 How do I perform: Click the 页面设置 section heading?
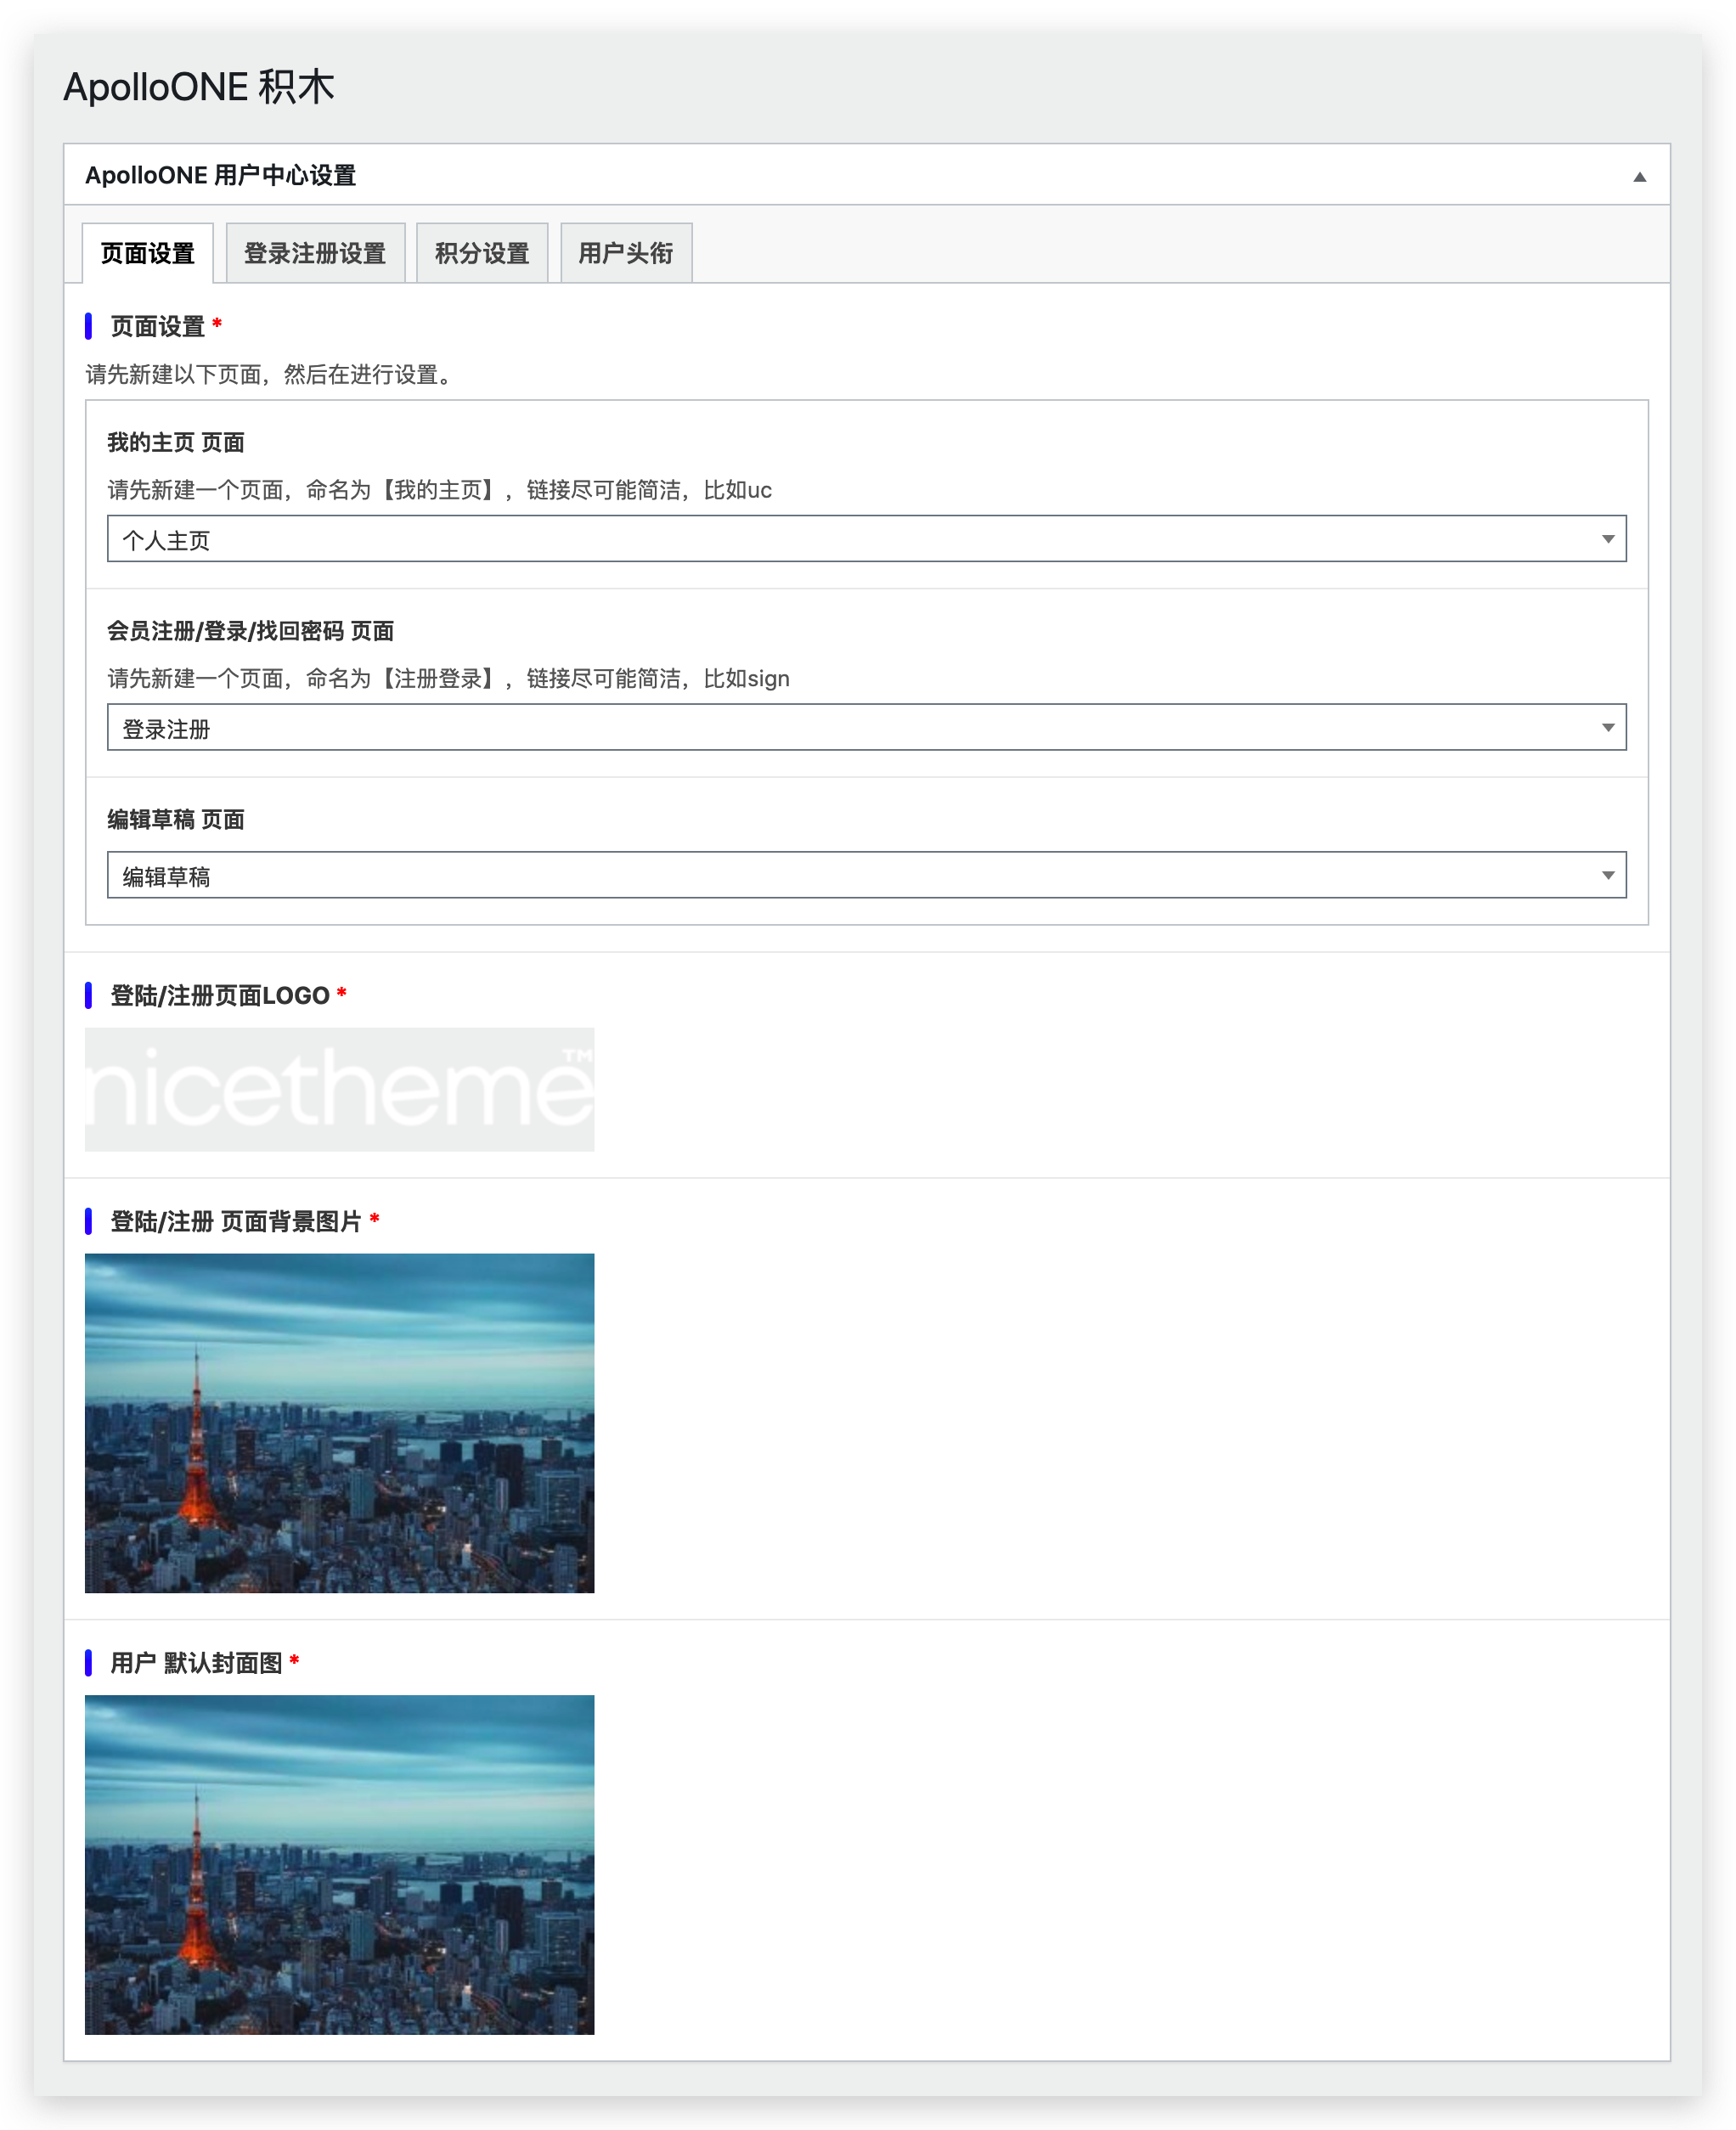click(157, 326)
